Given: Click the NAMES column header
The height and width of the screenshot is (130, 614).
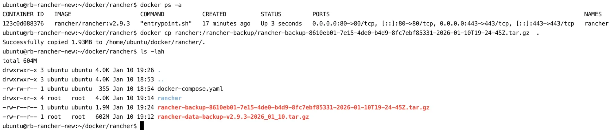Looking at the screenshot, I should pos(593,14).
